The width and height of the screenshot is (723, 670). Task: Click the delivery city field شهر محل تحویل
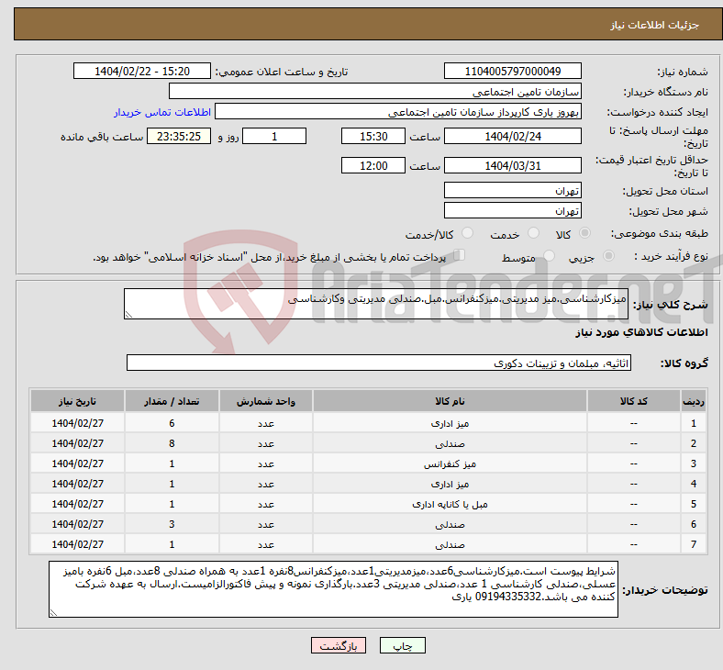[512, 211]
